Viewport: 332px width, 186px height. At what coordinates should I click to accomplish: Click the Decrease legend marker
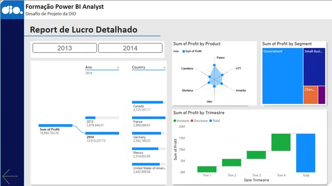[x=192, y=121]
